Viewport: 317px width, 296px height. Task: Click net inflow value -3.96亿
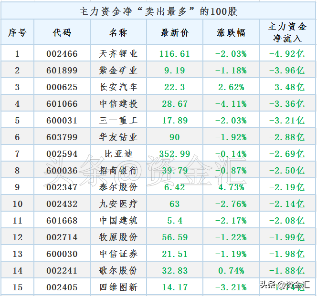(x=287, y=71)
